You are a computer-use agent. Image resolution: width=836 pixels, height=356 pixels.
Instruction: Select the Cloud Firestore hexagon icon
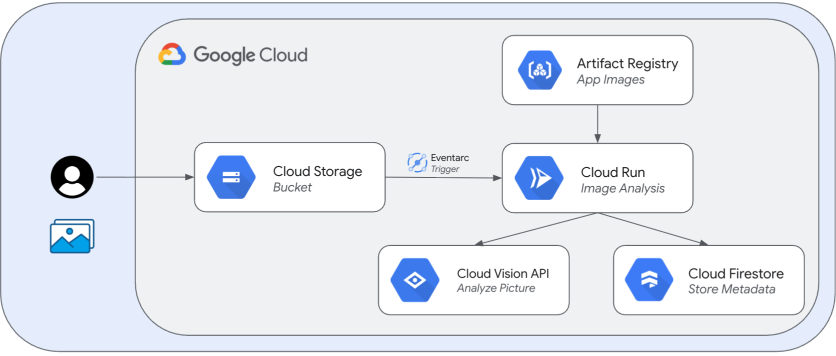click(649, 280)
